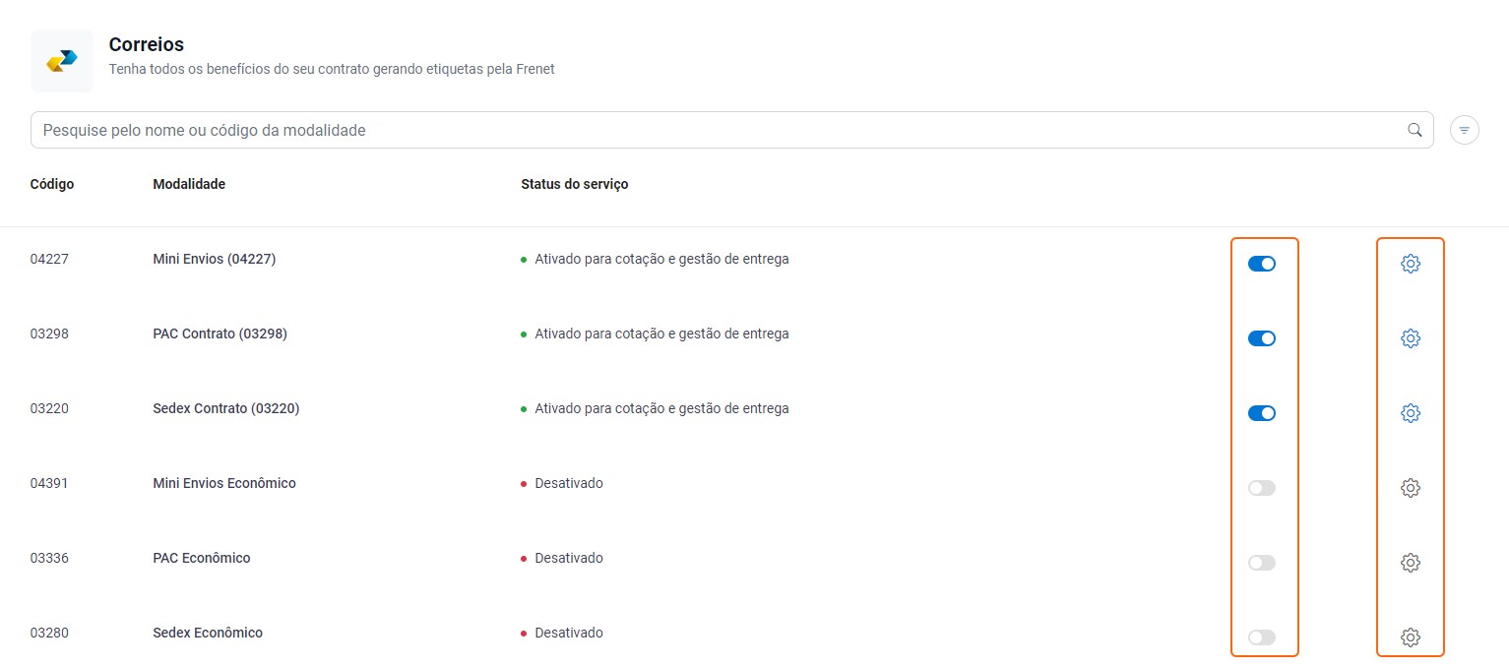Select the Sedex Contrato (03220) row label
The width and height of the screenshot is (1509, 667).
coord(225,408)
